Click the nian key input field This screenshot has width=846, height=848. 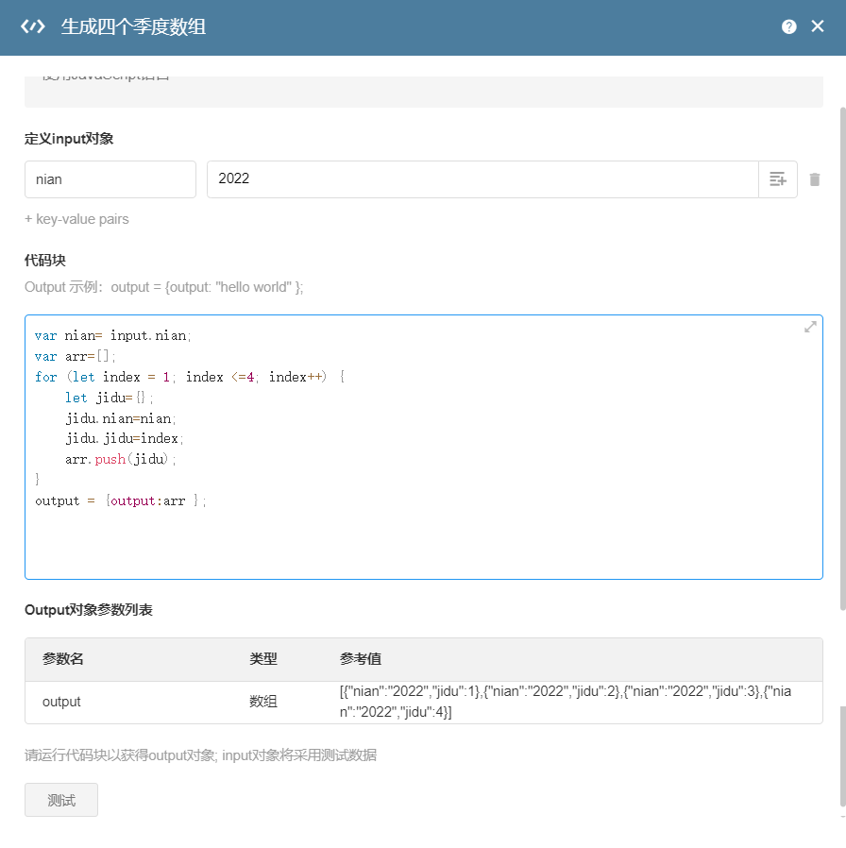point(110,179)
